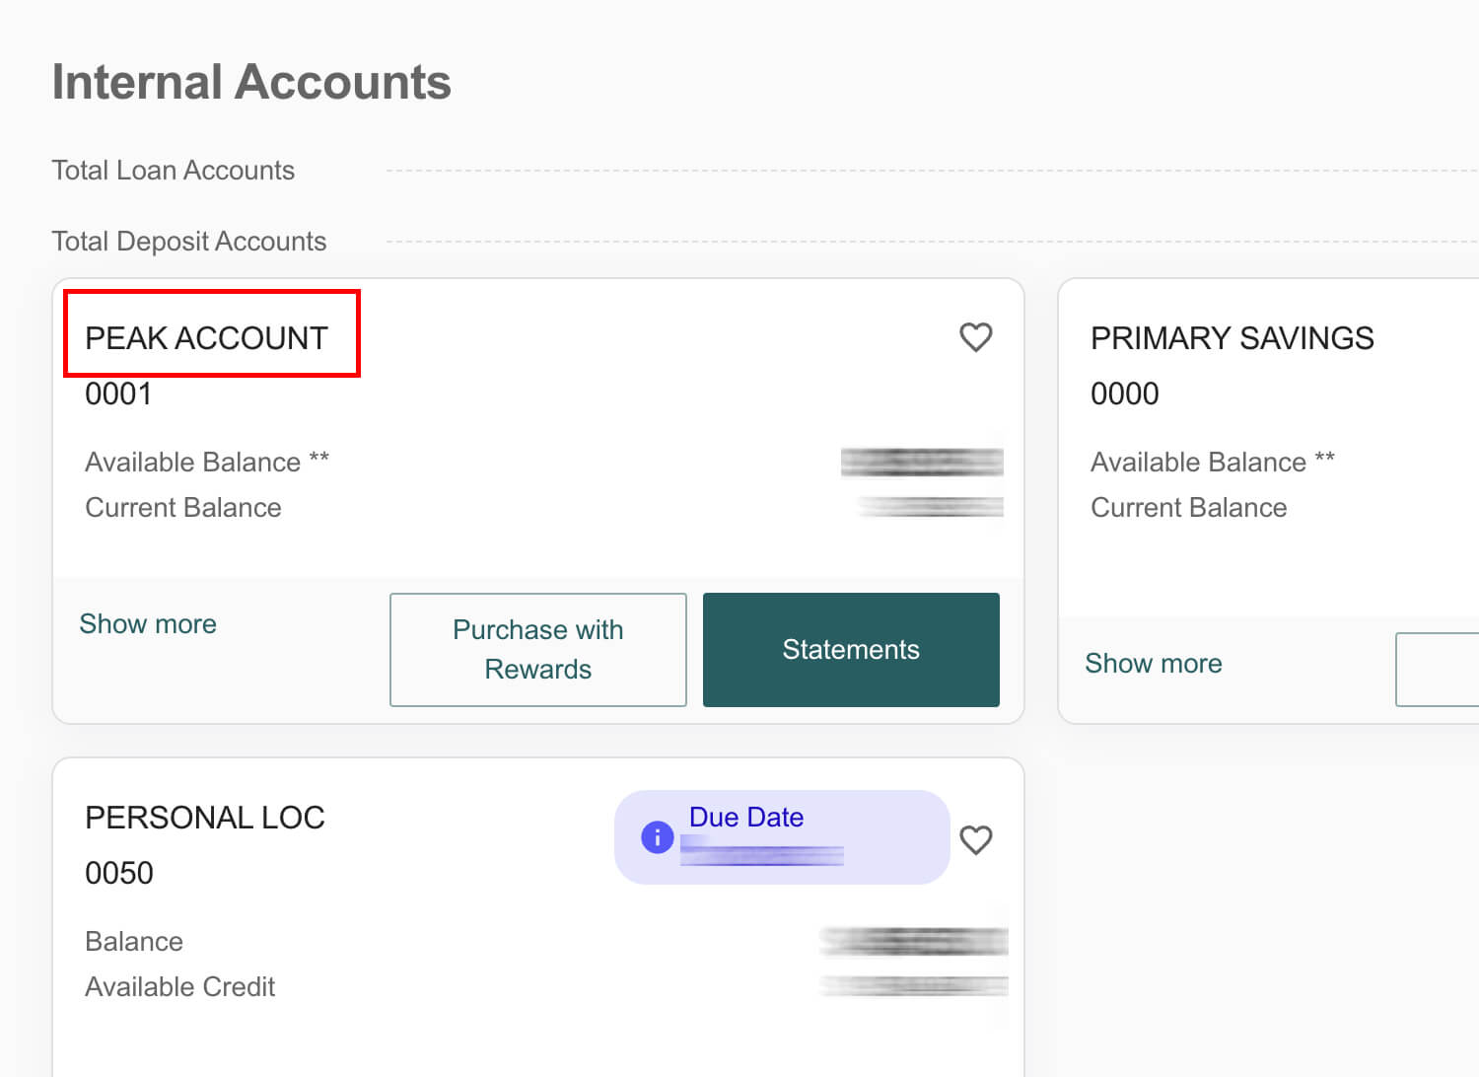This screenshot has height=1077, width=1479.
Task: Click the heart icon on PEAK ACCOUNT
Action: point(976,337)
